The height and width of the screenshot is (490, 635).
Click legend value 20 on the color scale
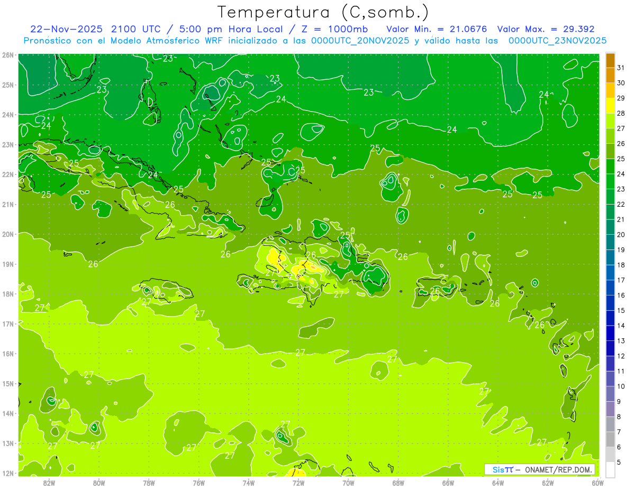621,234
